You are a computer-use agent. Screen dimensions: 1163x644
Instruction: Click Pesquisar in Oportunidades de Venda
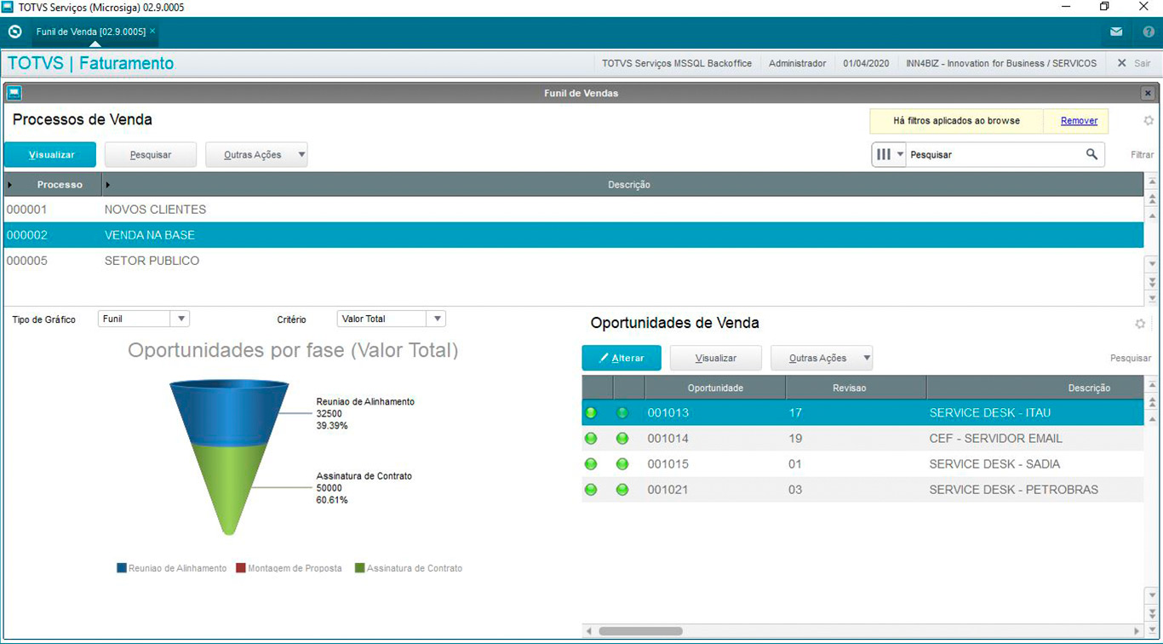1131,359
